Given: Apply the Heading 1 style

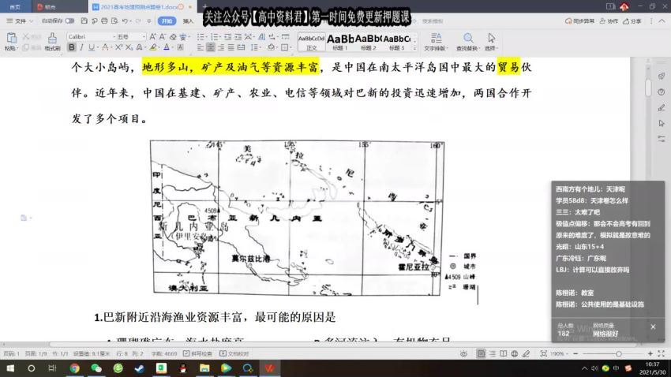Looking at the screenshot, I should [x=341, y=40].
